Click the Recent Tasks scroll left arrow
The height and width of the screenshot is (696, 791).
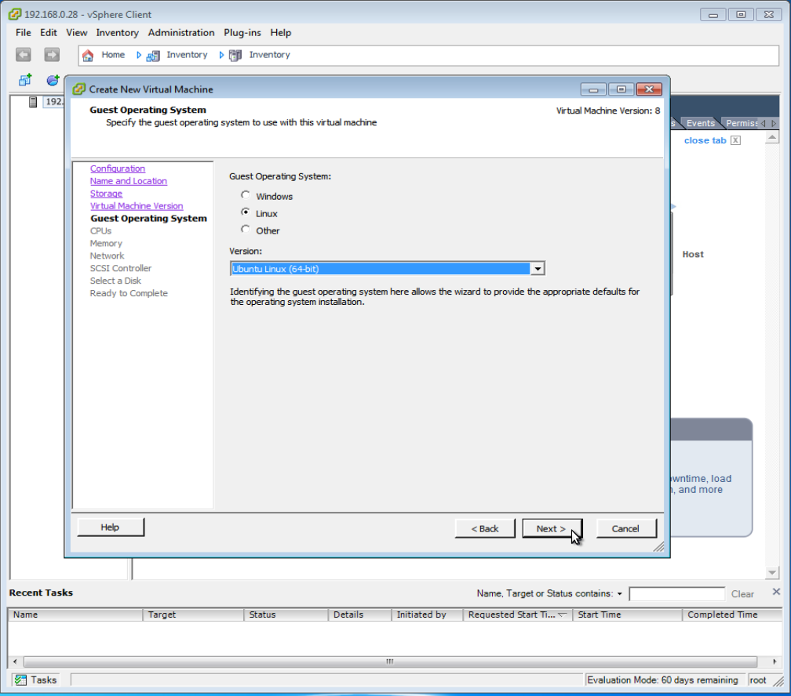click(15, 662)
